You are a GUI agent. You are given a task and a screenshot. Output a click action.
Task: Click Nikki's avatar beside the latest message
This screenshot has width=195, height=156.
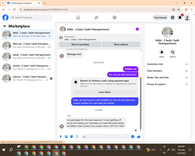tap(62, 126)
